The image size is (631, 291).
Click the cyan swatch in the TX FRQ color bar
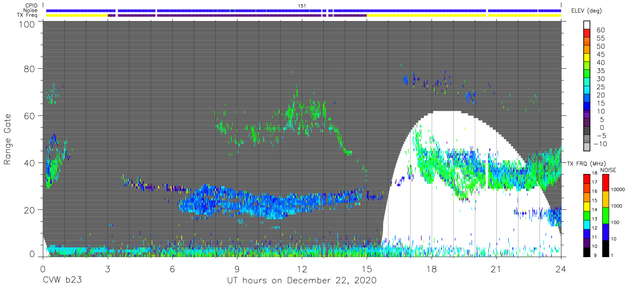586,224
